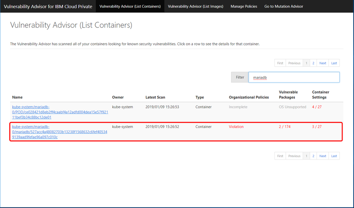354x208 pixels.
Task: Click Container type in Incomplete row
Action: [204, 107]
